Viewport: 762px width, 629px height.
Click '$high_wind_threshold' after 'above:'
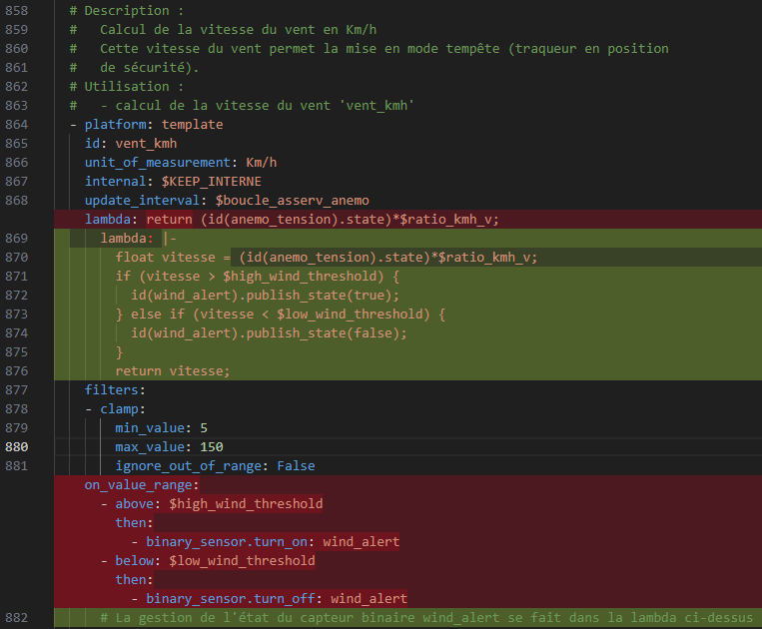[246, 503]
